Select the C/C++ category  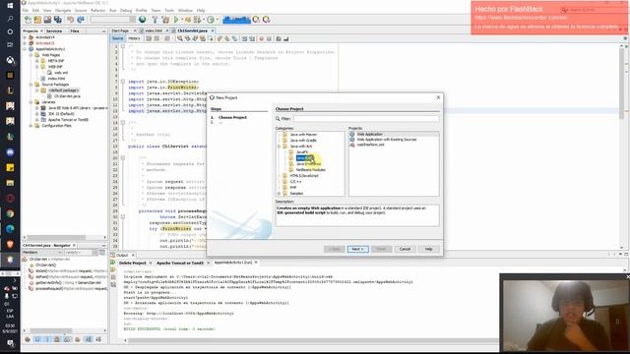pyautogui.click(x=295, y=182)
